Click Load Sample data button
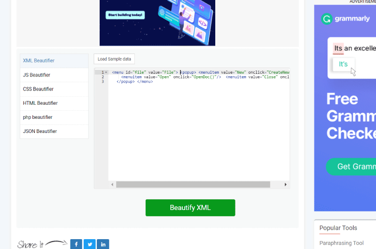 (x=114, y=59)
